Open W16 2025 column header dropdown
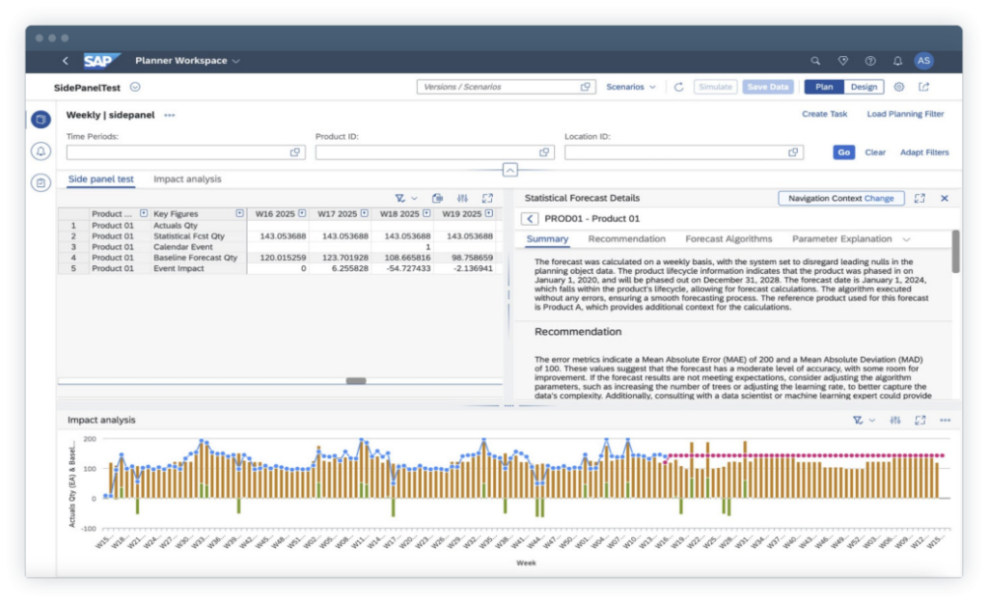The height and width of the screenshot is (603, 988). (301, 213)
